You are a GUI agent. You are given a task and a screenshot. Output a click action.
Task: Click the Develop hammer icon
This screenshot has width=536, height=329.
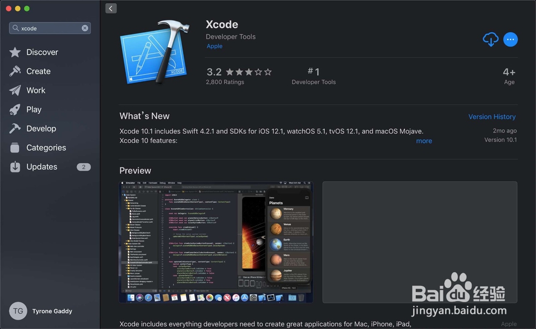tap(15, 128)
